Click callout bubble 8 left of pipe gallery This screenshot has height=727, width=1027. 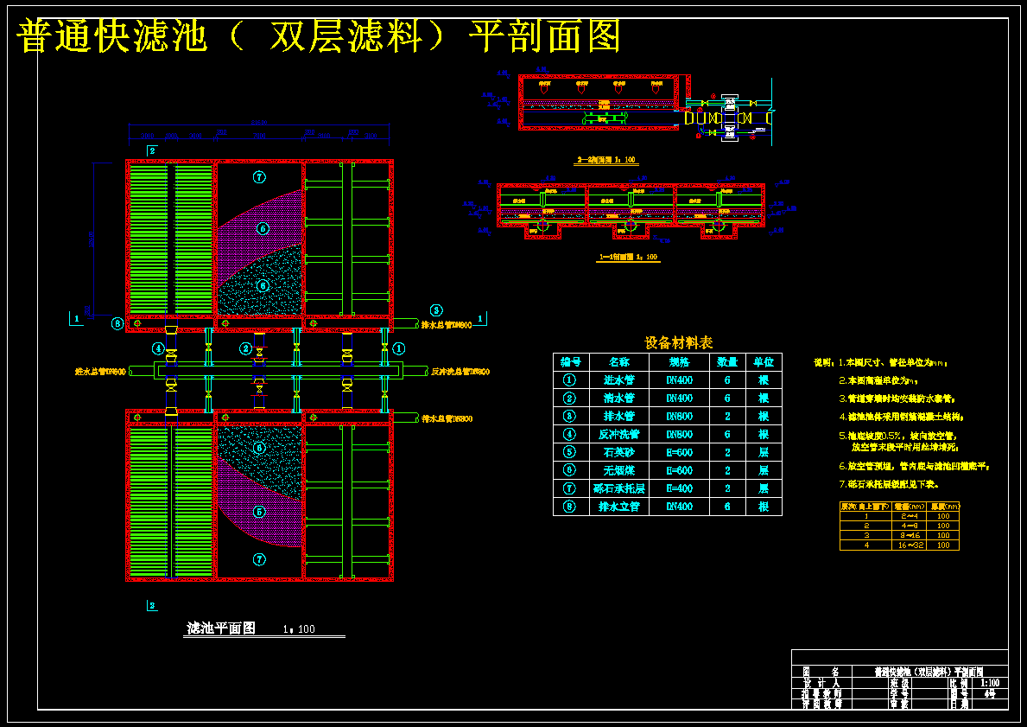pos(117,323)
